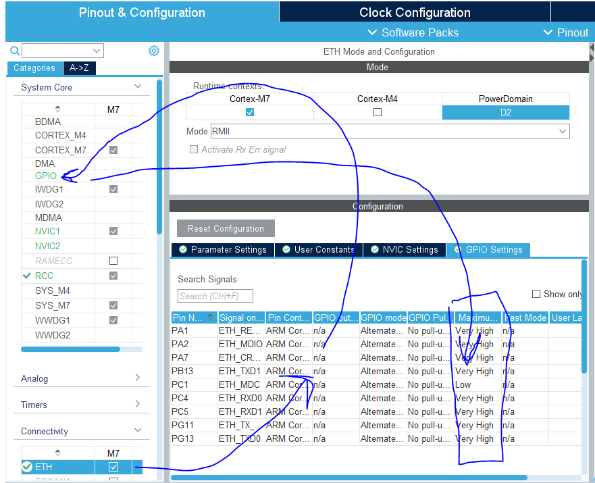Open the settings gear icon
The height and width of the screenshot is (483, 595).
154,51
